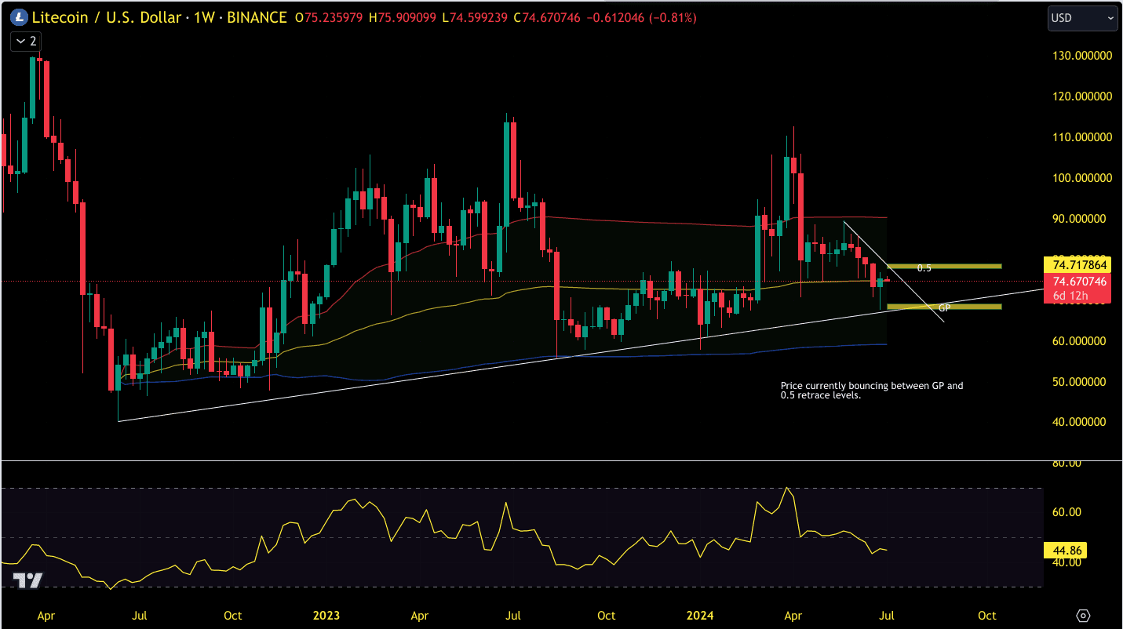Click the 6d 12h countdown label
Viewport: 1123px width, 629px height.
point(1069,296)
